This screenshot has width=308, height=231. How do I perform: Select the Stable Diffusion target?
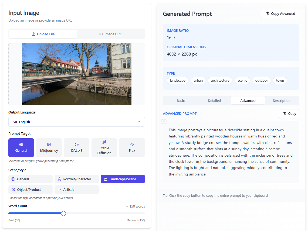(x=104, y=148)
